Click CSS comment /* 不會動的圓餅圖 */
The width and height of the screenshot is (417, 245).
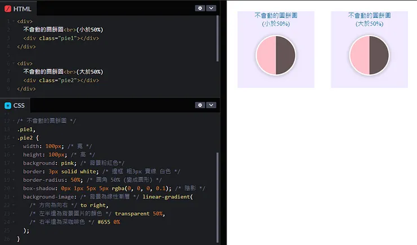[47, 121]
